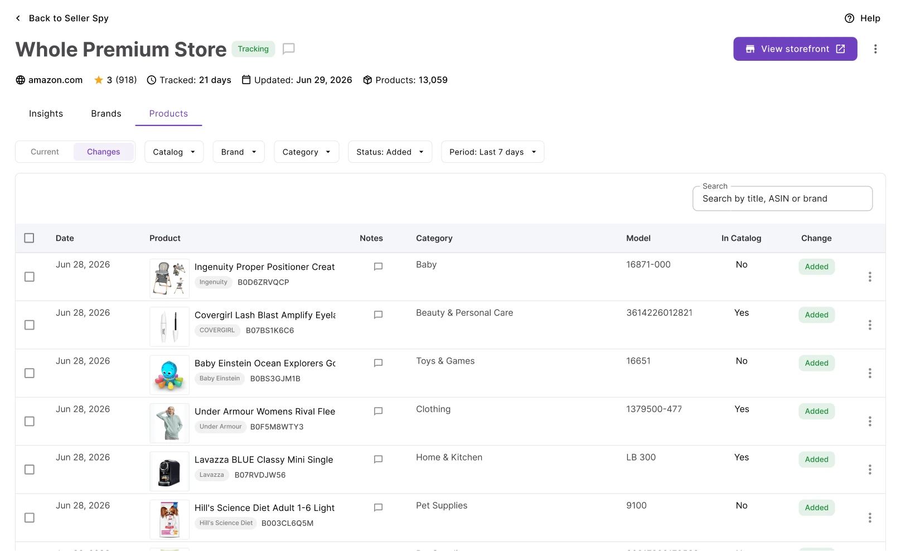
Task: Open store comment note icon beside Tracking
Action: point(288,49)
